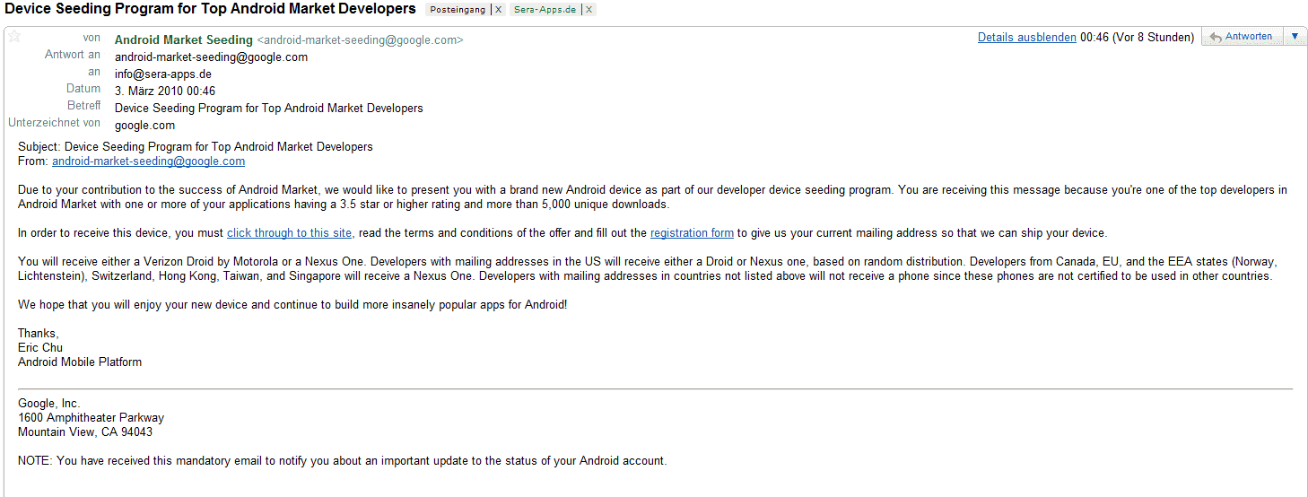Open the registration form link
Image resolution: width=1308 pixels, height=497 pixels.
(x=692, y=233)
